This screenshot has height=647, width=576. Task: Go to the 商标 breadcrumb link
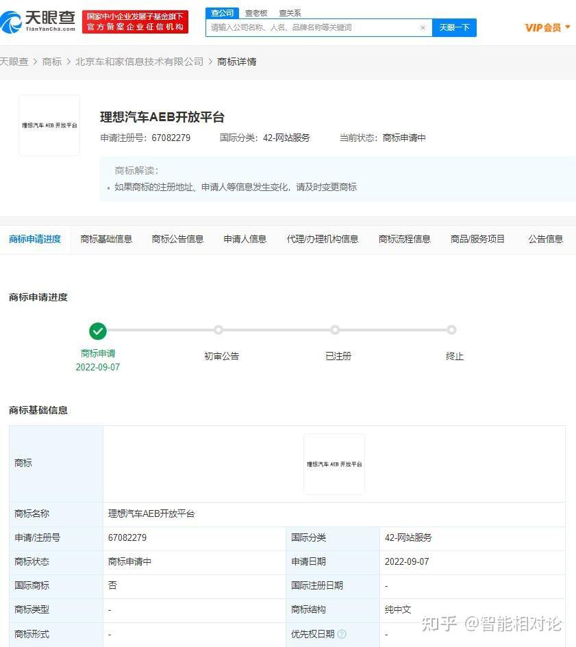pos(51,61)
